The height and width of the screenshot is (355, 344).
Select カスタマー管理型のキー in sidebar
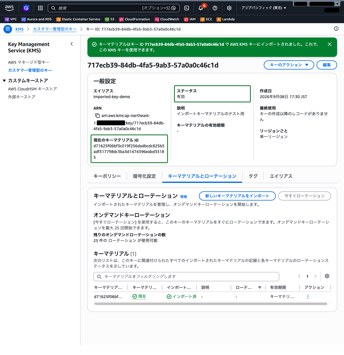pyautogui.click(x=30, y=70)
